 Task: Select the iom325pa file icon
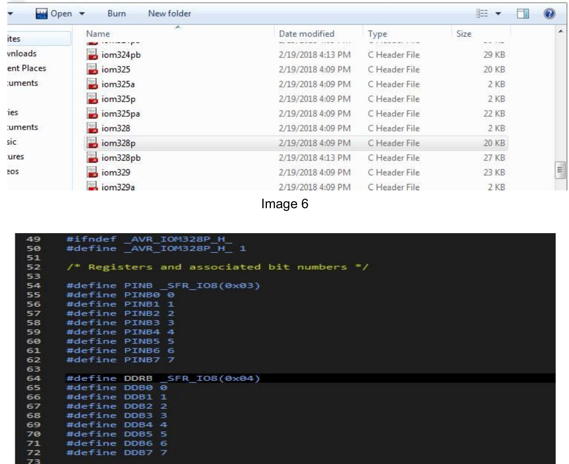92,113
